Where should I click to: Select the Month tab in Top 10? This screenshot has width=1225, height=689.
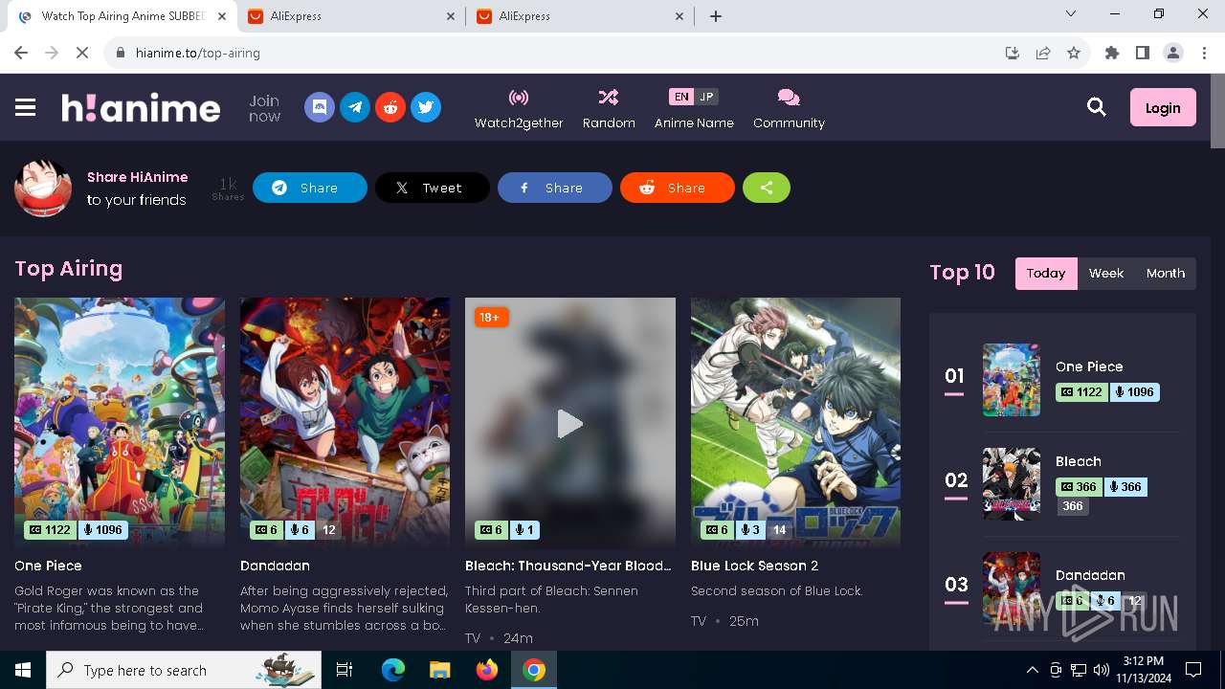1166,273
